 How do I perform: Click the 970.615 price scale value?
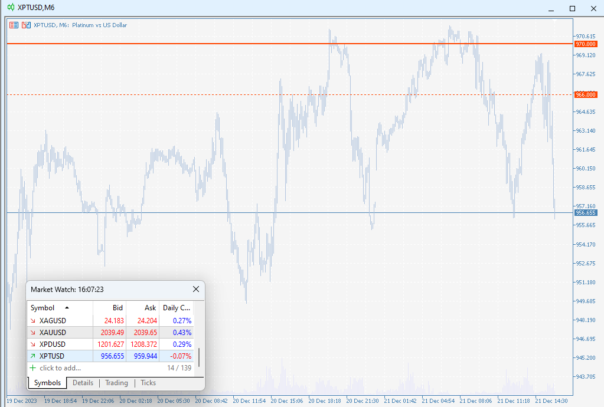click(x=586, y=36)
